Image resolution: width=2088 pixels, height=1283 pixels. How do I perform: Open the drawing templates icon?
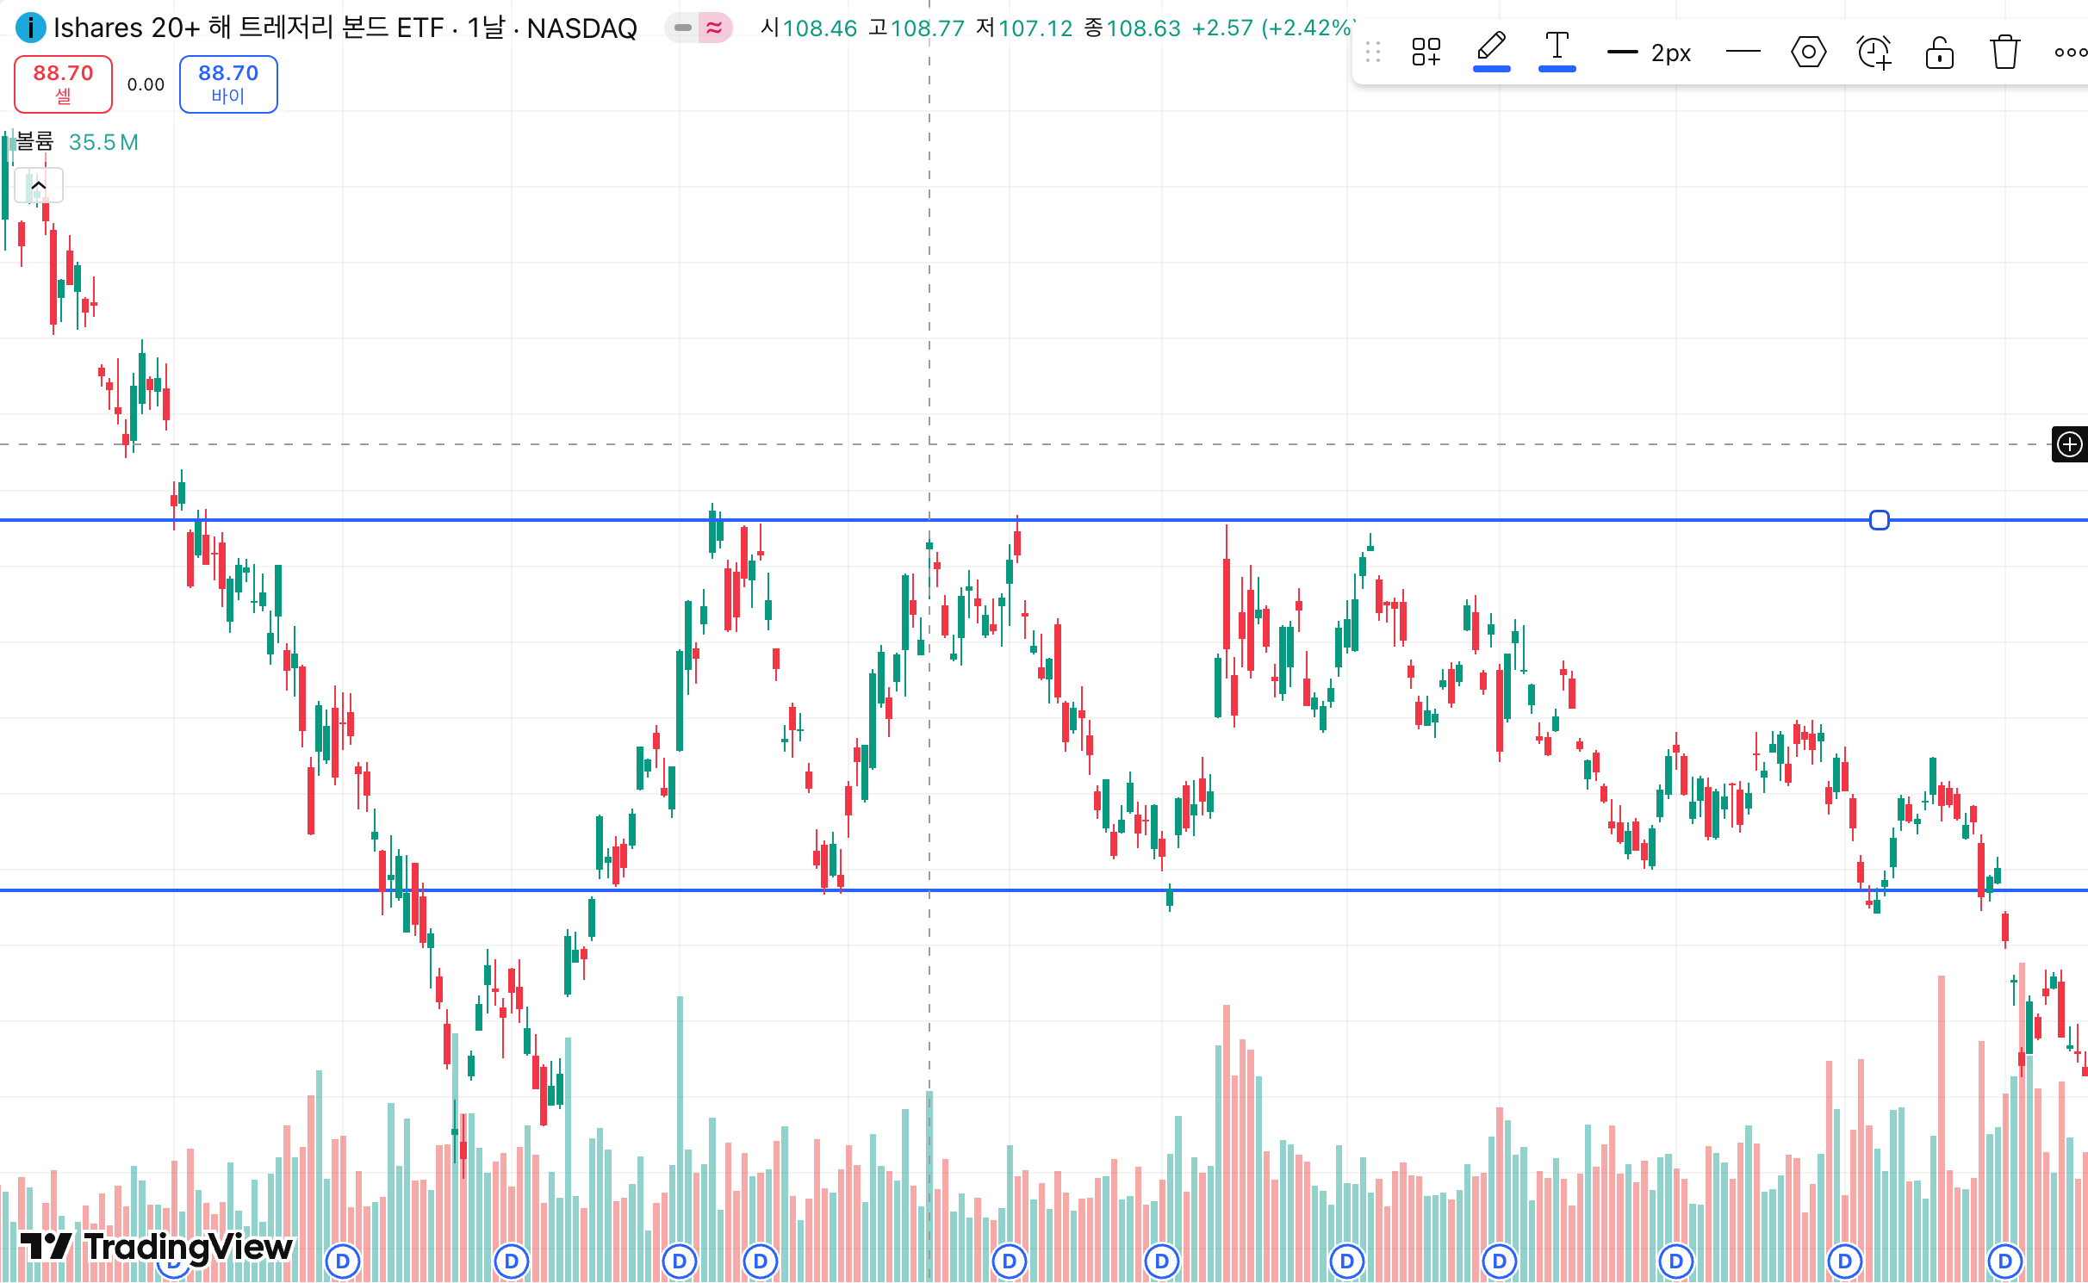(x=1426, y=53)
